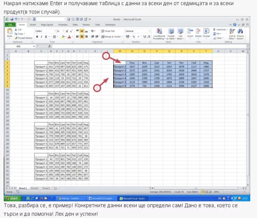Click the Align Text Right icon
The image size is (257, 218).
coord(86,36)
